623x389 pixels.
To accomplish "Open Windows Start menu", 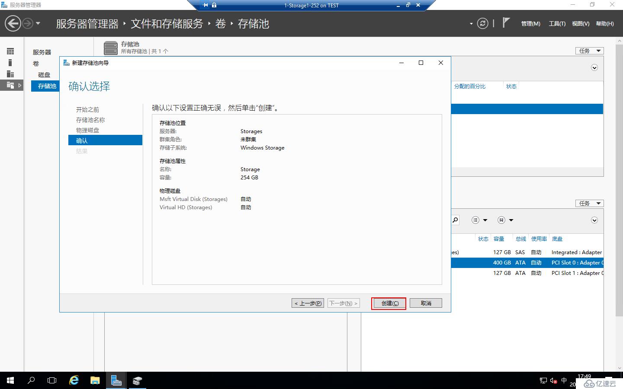I will click(x=10, y=380).
